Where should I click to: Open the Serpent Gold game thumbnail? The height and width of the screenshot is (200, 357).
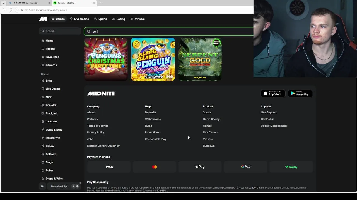[200, 59]
